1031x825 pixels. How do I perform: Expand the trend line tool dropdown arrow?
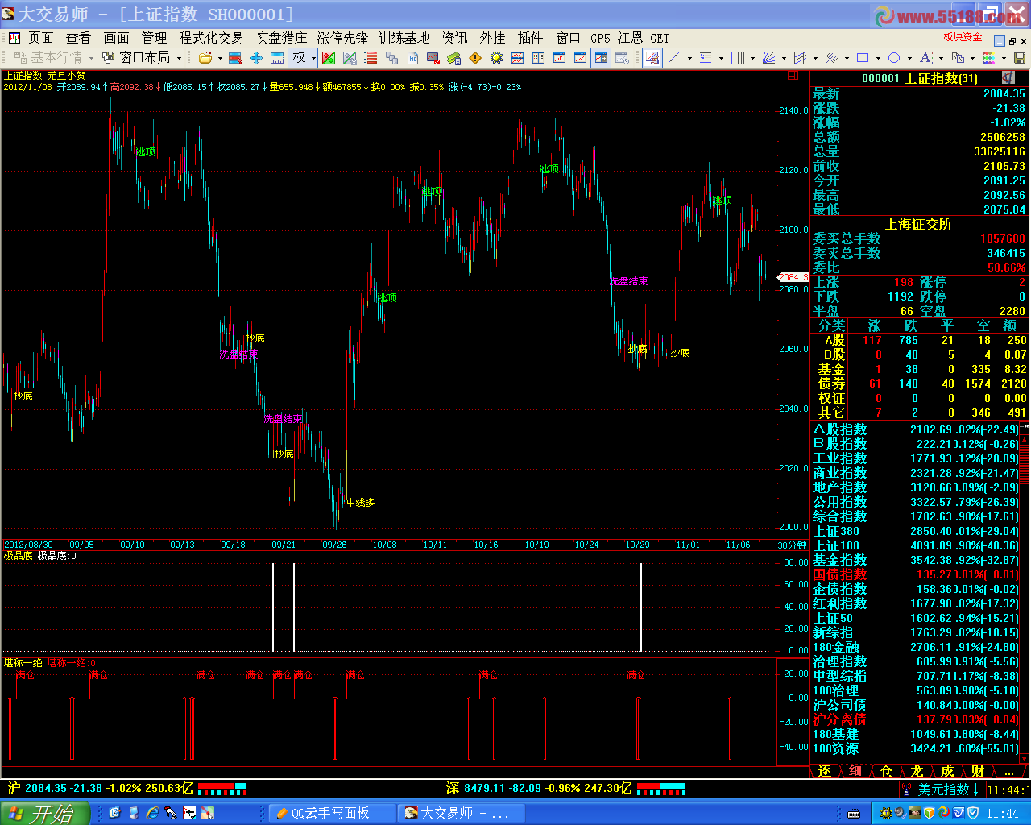(x=689, y=58)
